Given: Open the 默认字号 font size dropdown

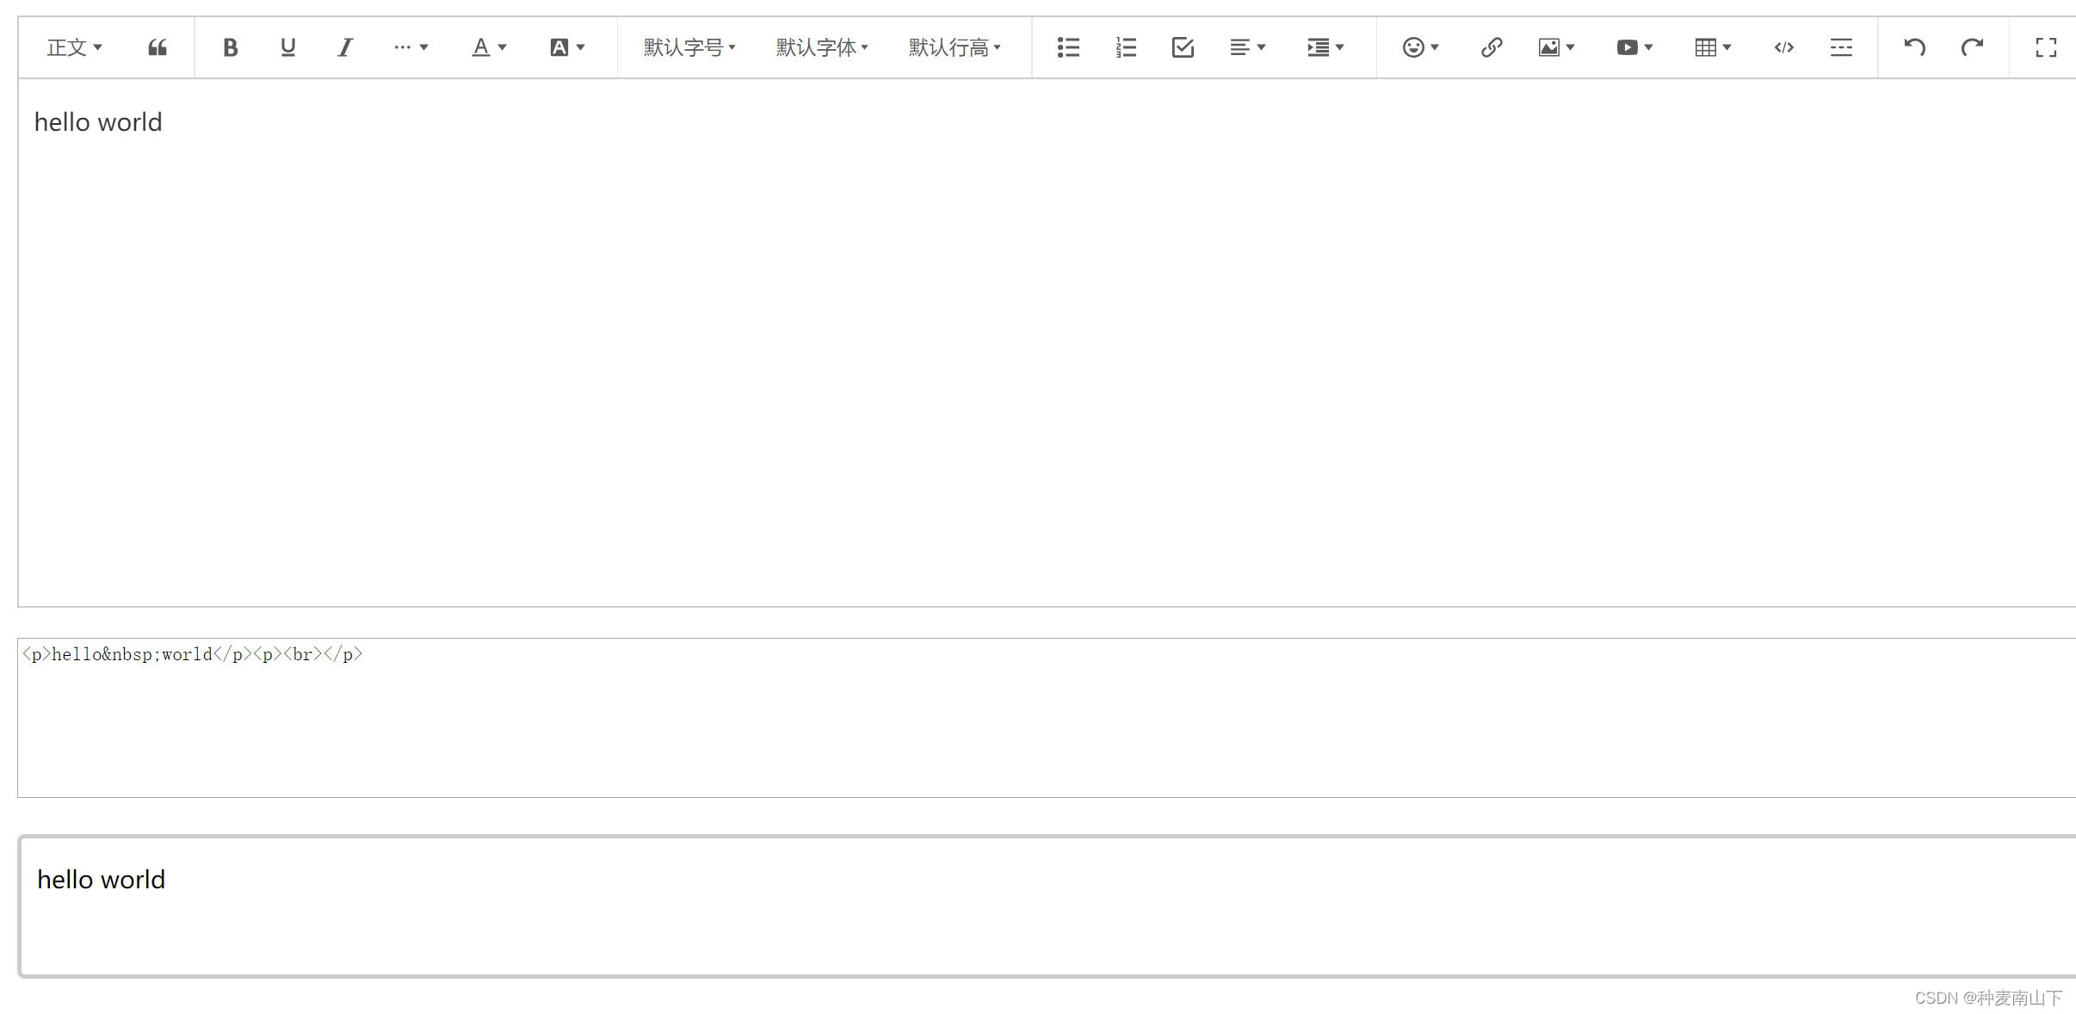Looking at the screenshot, I should point(689,47).
